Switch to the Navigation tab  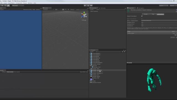140,8
